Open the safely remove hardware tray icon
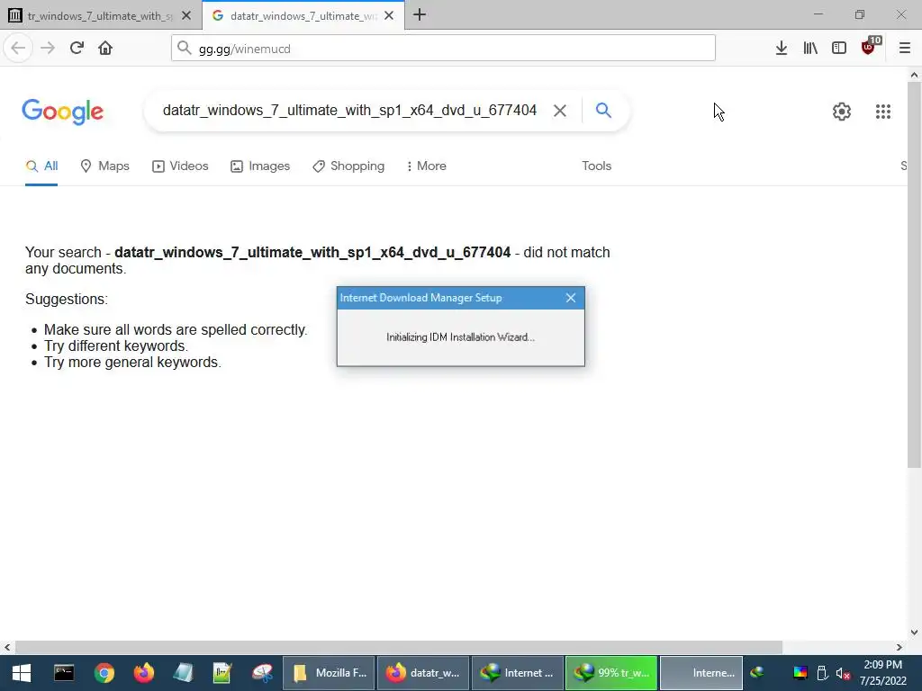Screen dimensions: 922x691 pos(823,673)
